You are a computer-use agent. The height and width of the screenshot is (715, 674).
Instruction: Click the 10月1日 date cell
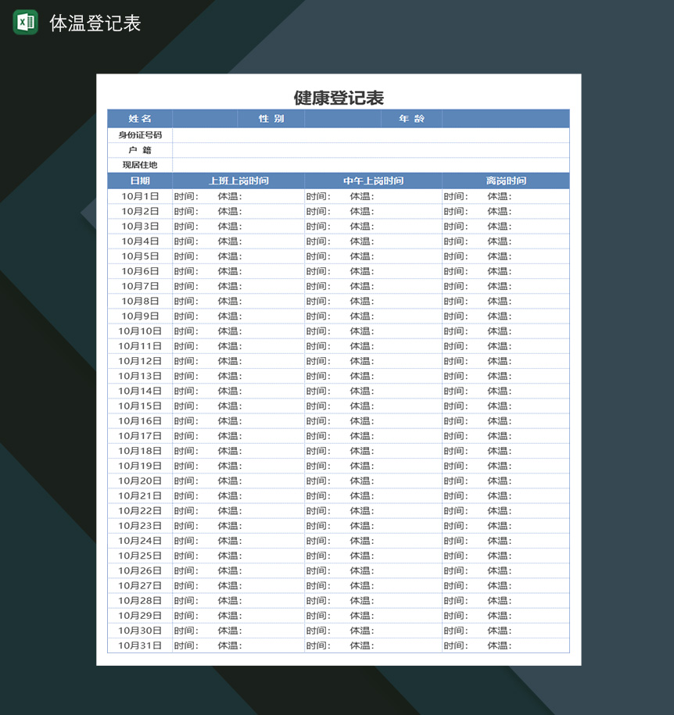pos(139,196)
